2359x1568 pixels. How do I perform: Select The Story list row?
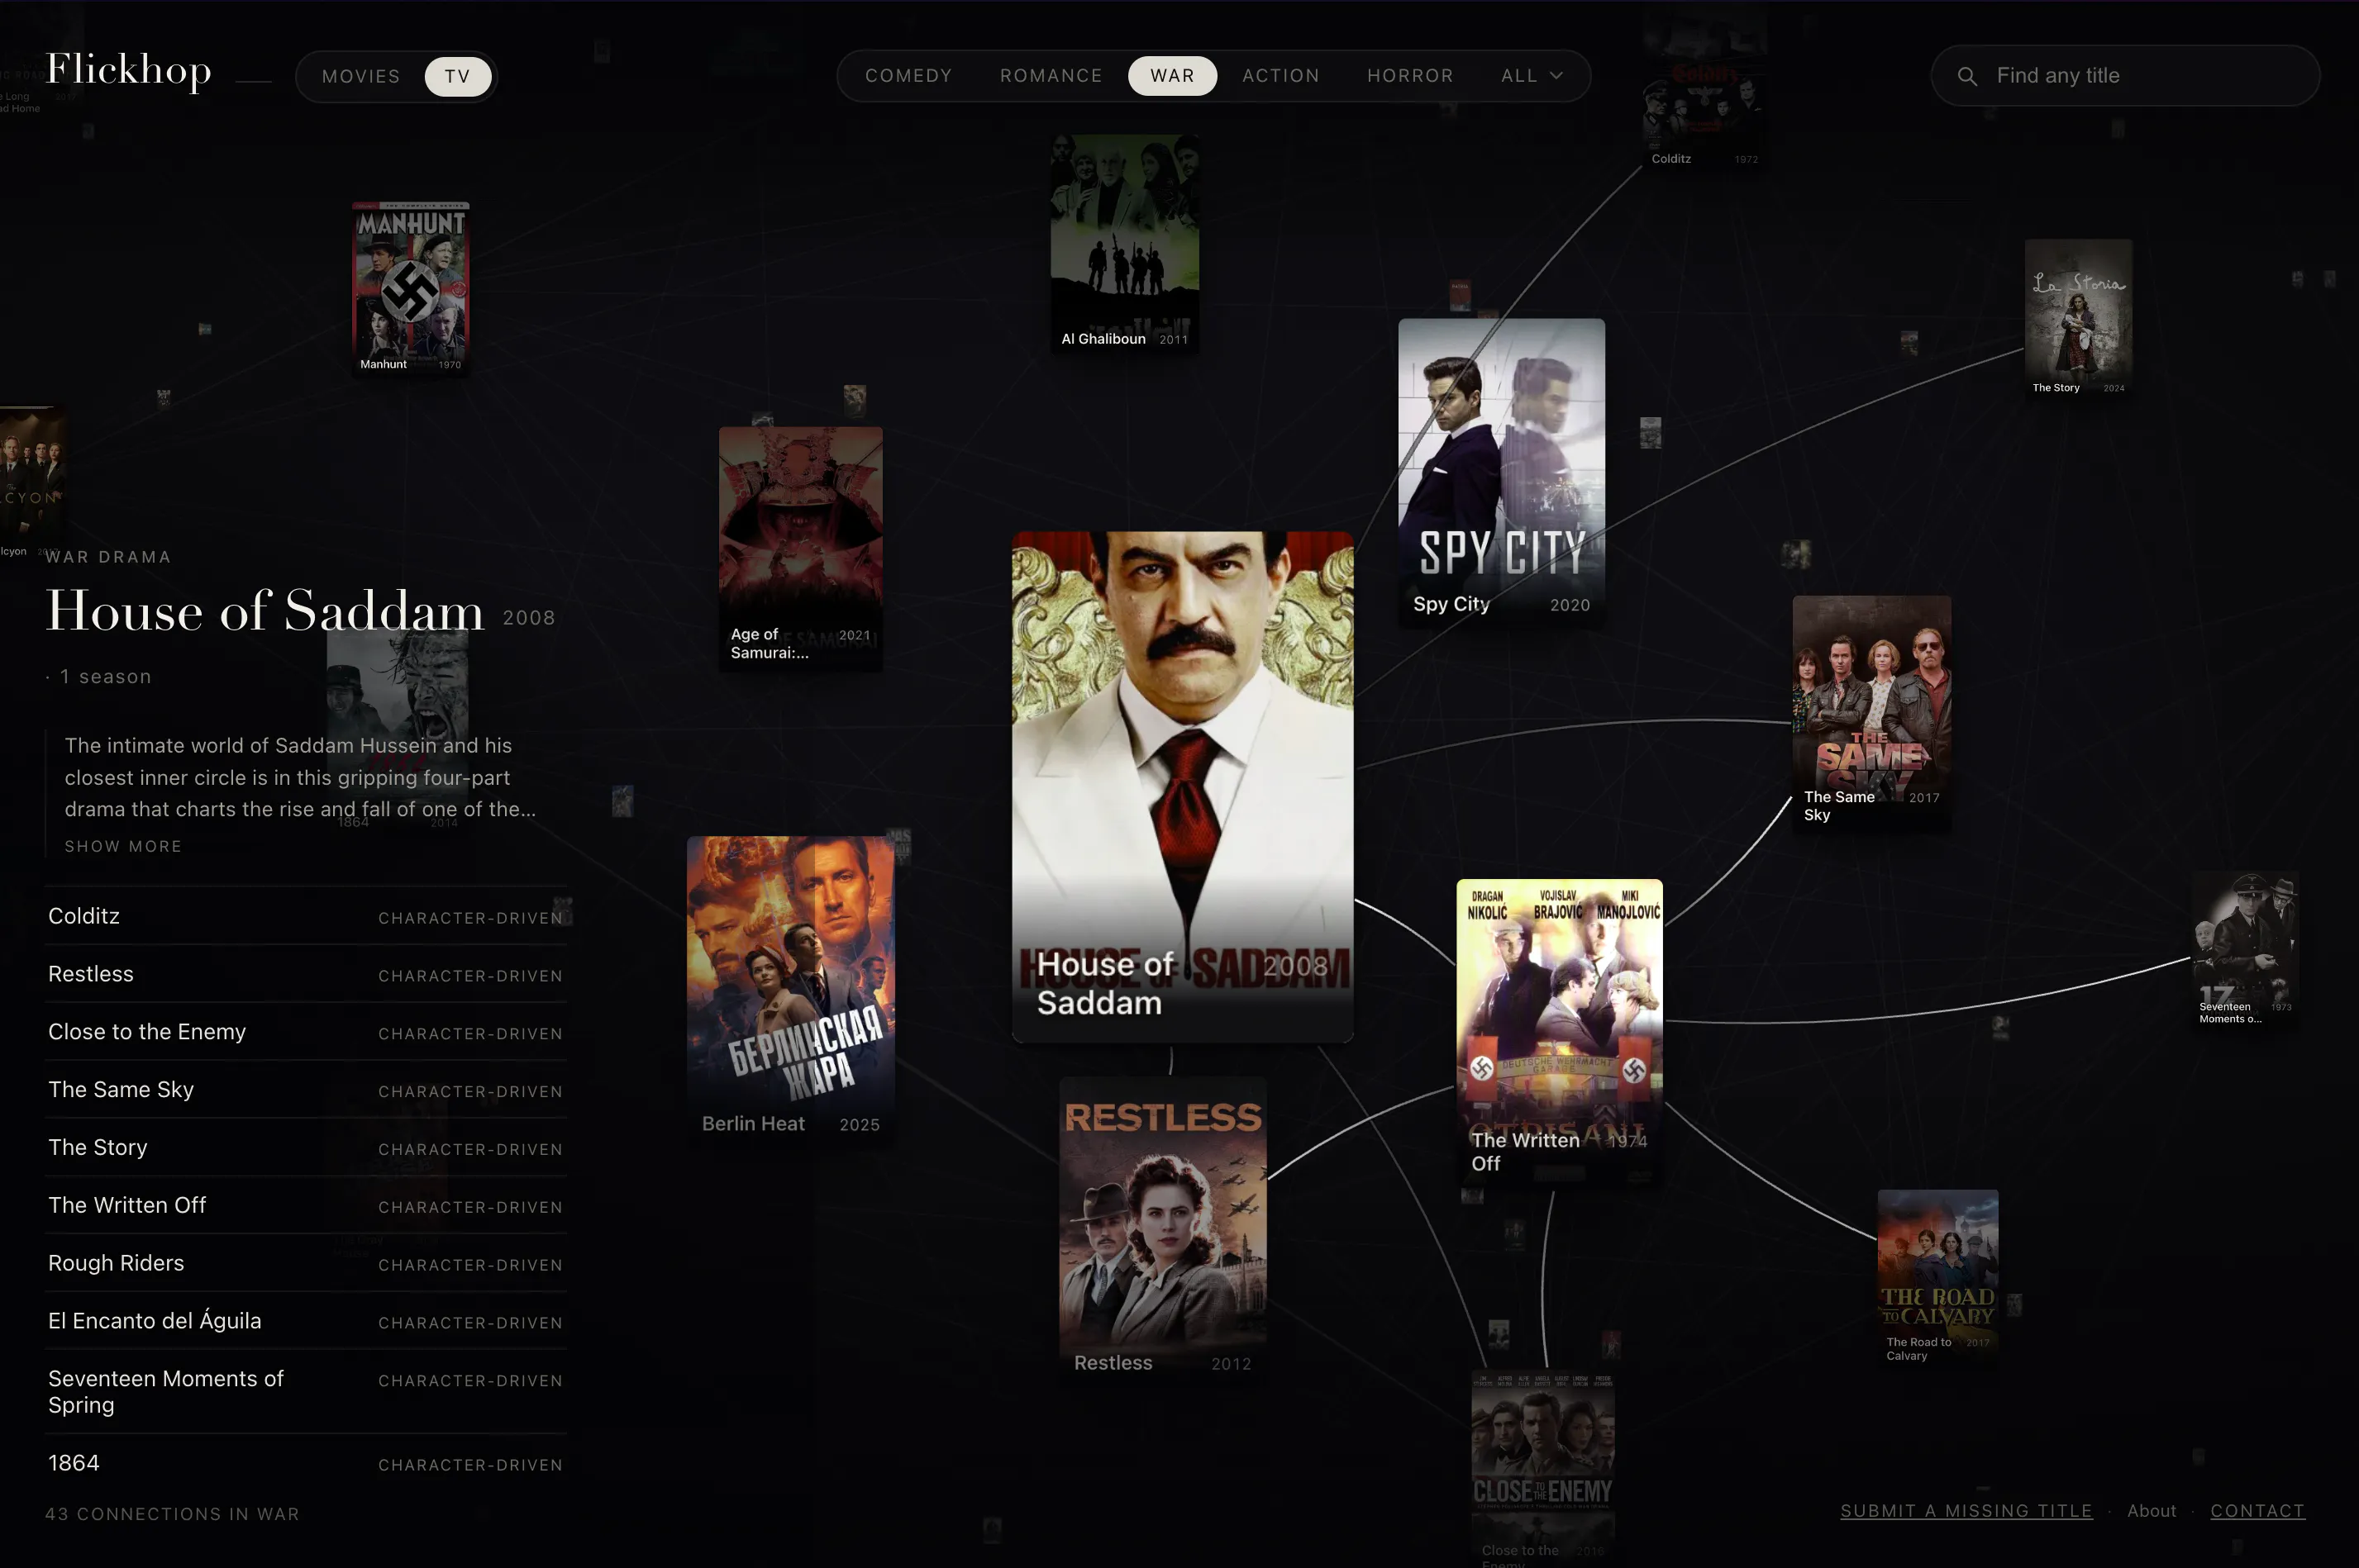pyautogui.click(x=306, y=1148)
